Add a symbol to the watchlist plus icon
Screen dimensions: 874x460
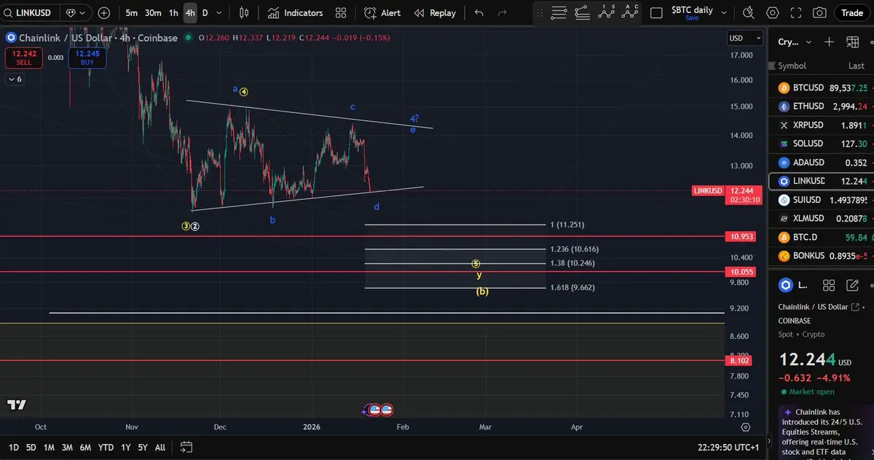click(x=829, y=42)
